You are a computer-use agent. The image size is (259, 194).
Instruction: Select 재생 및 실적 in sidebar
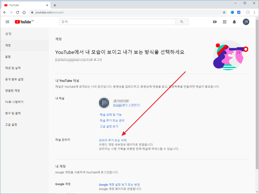(13, 68)
